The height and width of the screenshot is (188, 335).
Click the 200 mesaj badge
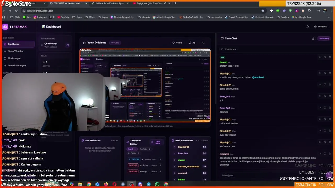point(324,38)
